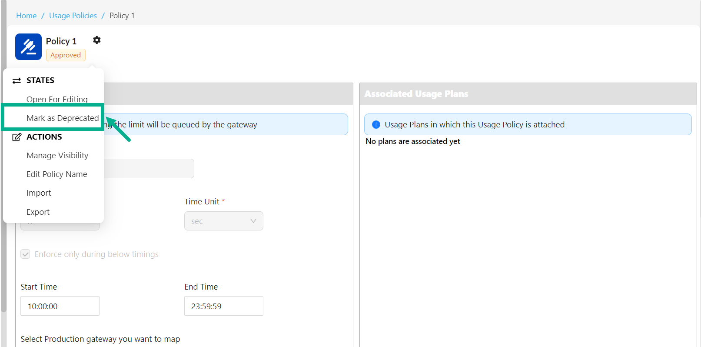Choose Mark as Deprecated option
Image resolution: width=701 pixels, height=347 pixels.
click(x=63, y=118)
